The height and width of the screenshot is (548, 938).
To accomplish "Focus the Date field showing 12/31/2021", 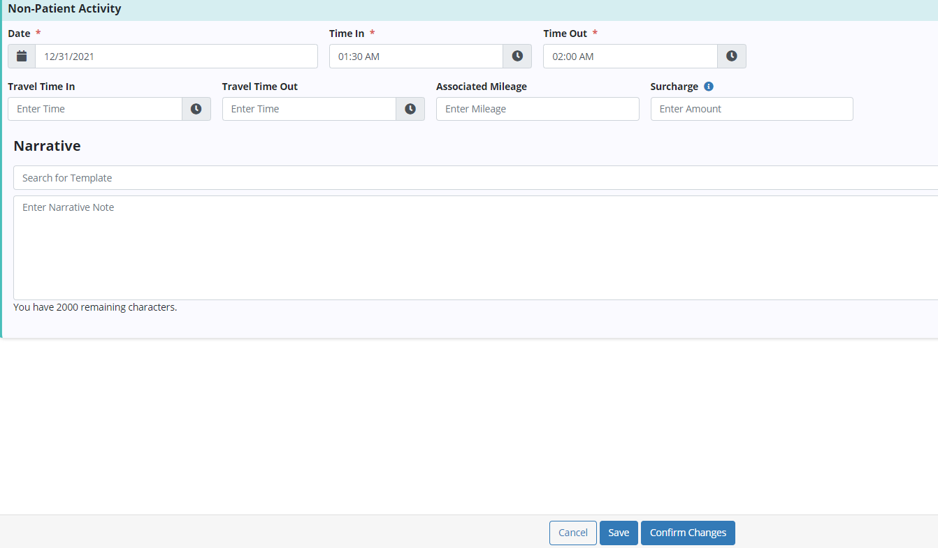I will [x=176, y=57].
